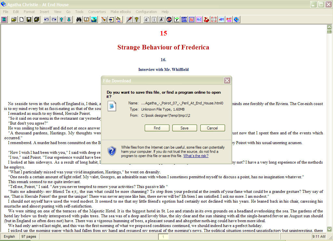Screen dimensions: 333x241
Task: Click the psion format icon
Action: pyautogui.click(x=229, y=20)
